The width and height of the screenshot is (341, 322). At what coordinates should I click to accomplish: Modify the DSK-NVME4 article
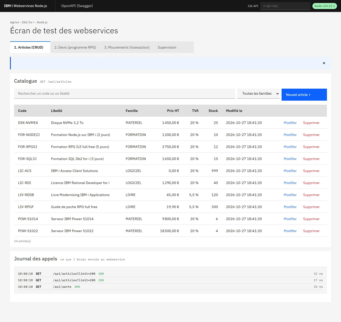click(290, 123)
